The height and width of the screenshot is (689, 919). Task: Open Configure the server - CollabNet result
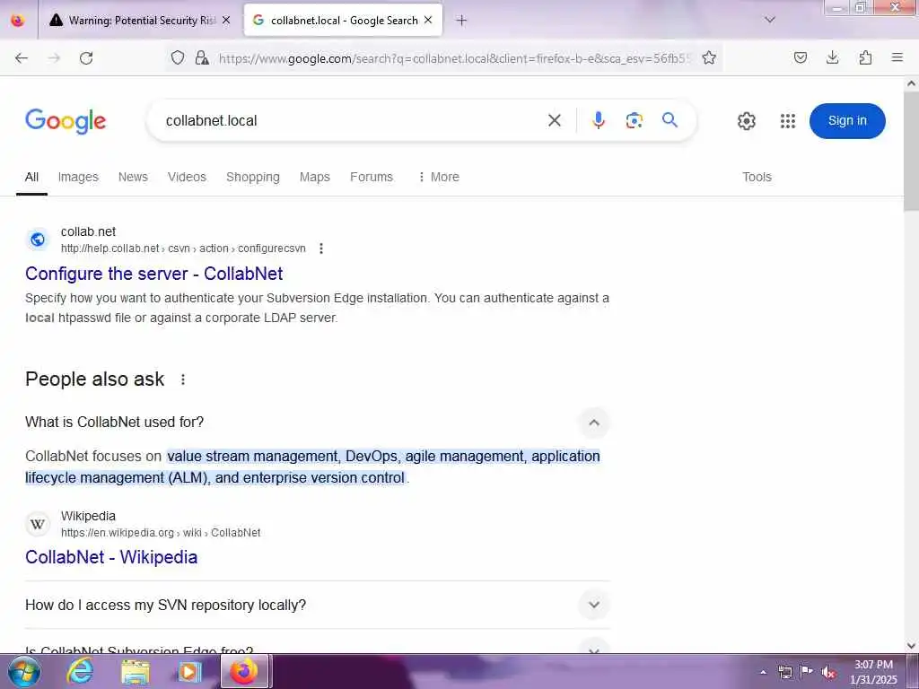point(154,274)
